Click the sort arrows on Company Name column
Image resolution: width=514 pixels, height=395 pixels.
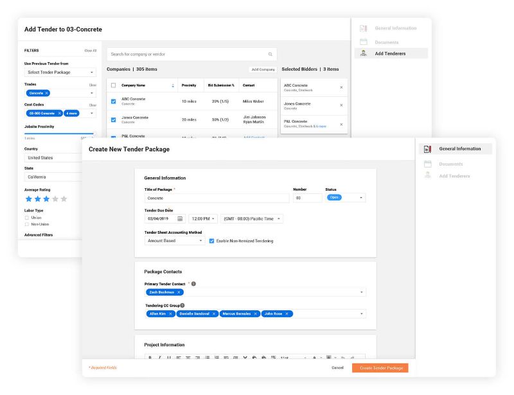tap(172, 85)
